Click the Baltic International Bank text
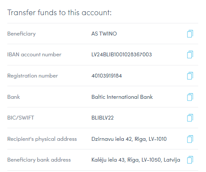Viewport: 206px width, 172px height. click(122, 97)
